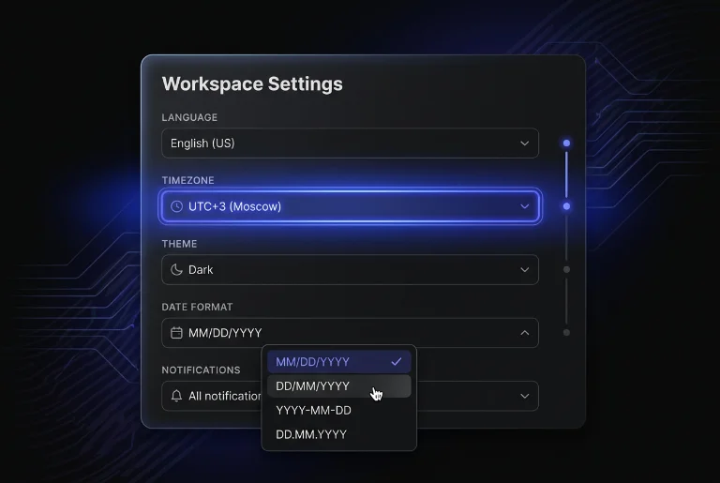The image size is (720, 483).
Task: Click the step dot beside Timezone field
Action: coord(566,206)
